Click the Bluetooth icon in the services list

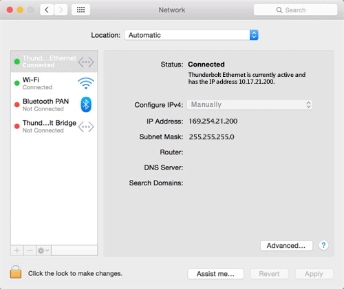[x=86, y=104]
